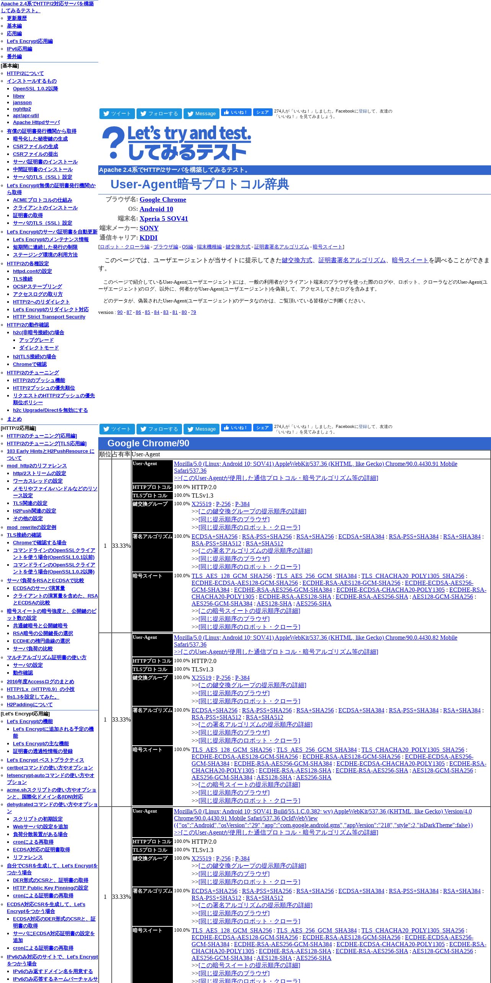Screen dimensions: 491x983
Task: Open the 端末機種編 category link
Action: (209, 247)
